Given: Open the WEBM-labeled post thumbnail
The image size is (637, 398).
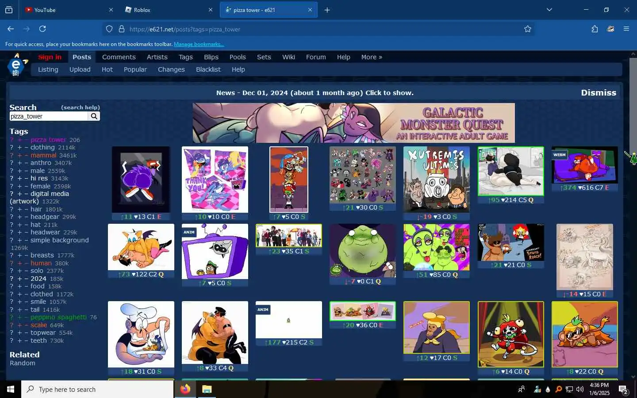Looking at the screenshot, I should click(584, 165).
